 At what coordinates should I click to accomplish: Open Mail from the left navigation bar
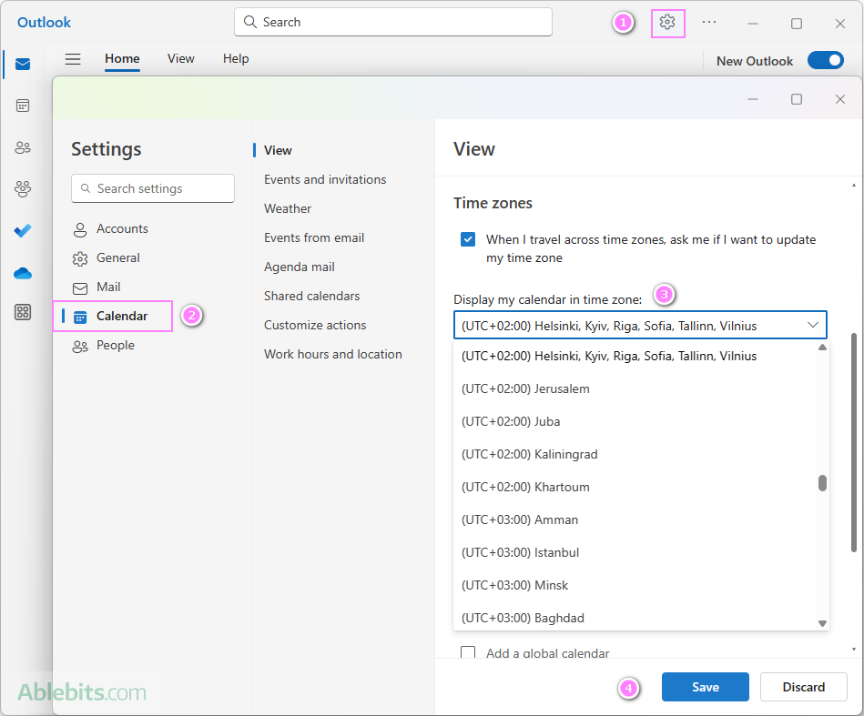23,64
